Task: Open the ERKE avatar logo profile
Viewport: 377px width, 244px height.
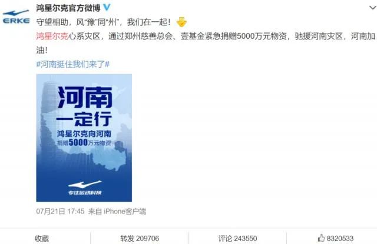Action: [x=16, y=17]
